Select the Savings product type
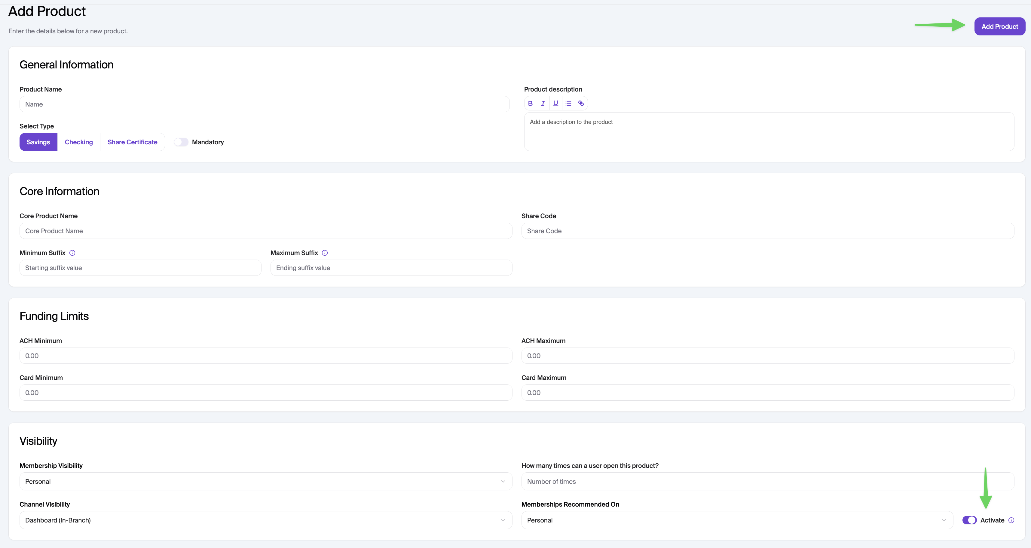This screenshot has height=548, width=1031. (x=38, y=142)
